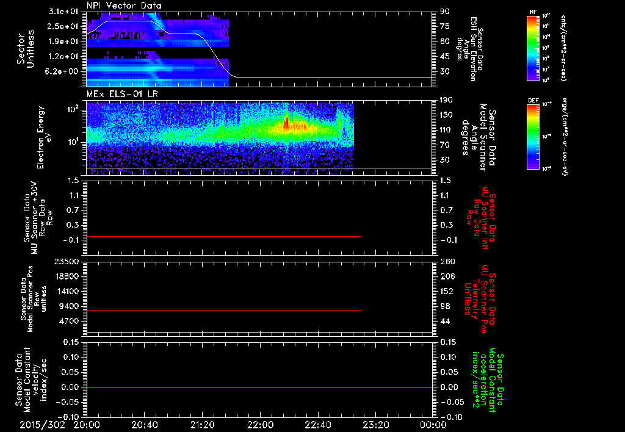Click the "45" Sun elevation tick label
This screenshot has height=432, width=625.
[444, 57]
